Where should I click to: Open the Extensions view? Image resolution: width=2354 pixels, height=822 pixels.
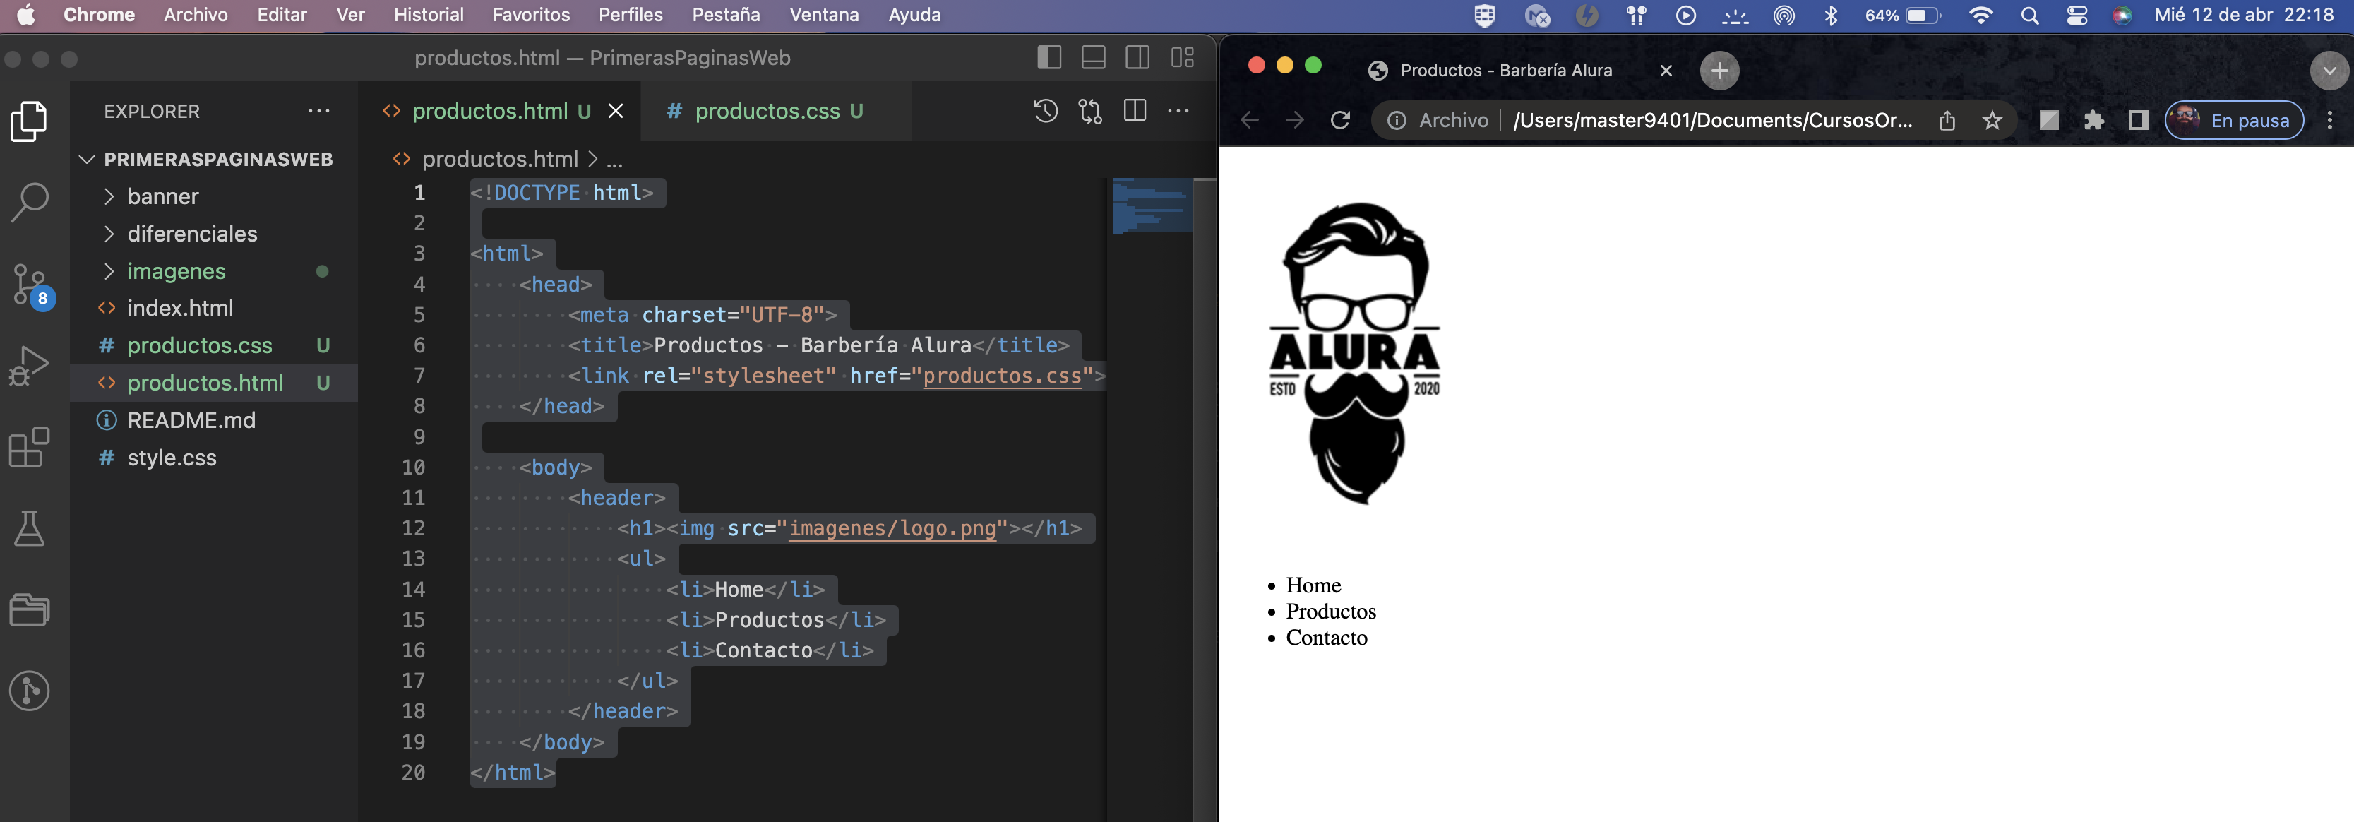(x=29, y=447)
